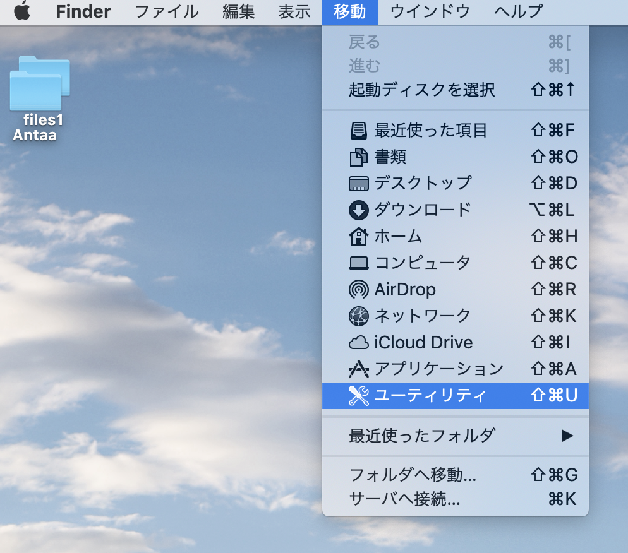Choose サーバへ接続... menu entry

[456, 499]
